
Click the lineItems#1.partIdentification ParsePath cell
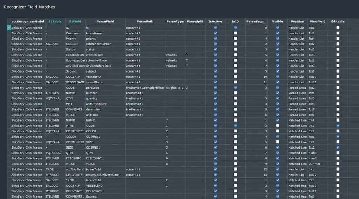coord(145,88)
